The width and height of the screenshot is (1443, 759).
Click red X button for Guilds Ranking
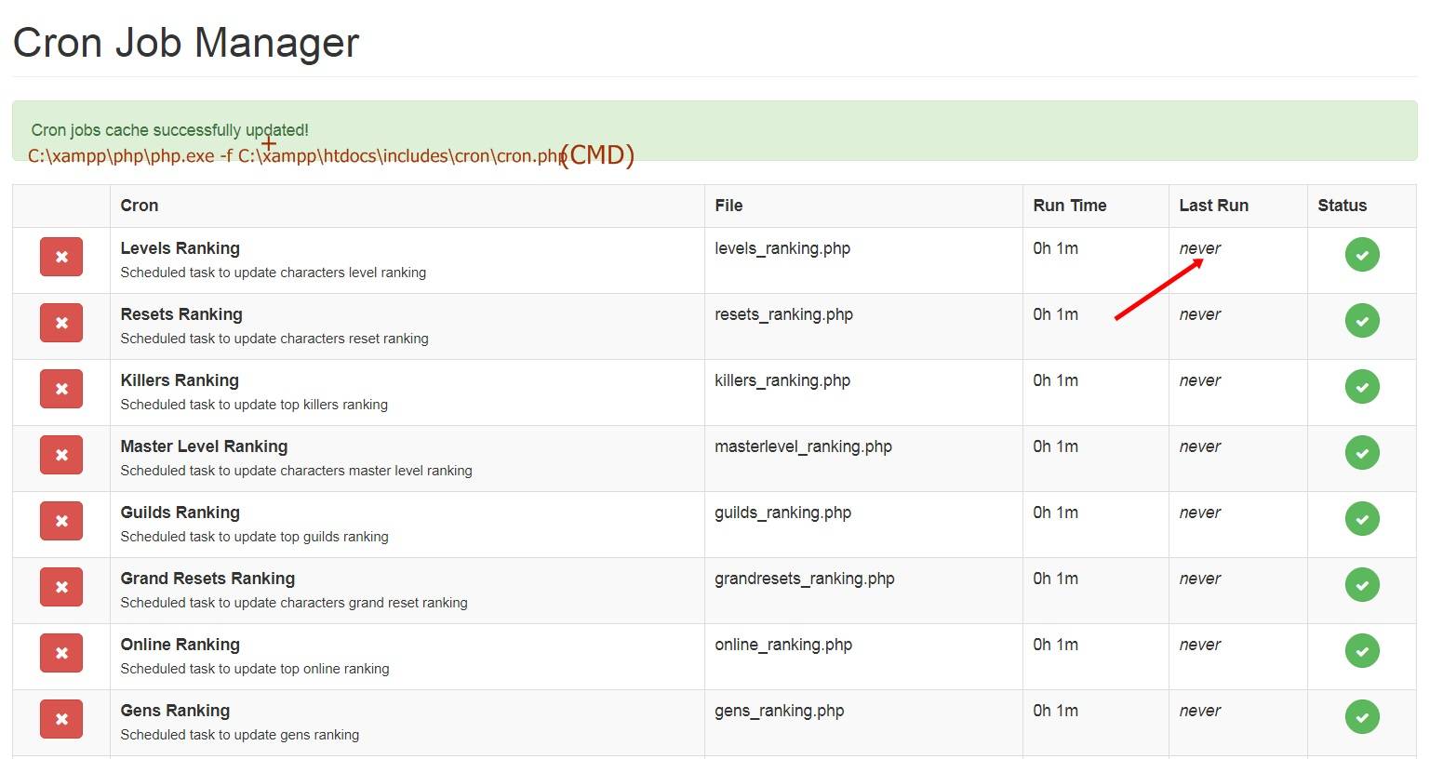click(x=61, y=521)
